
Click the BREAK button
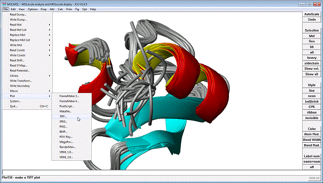pos(315,178)
